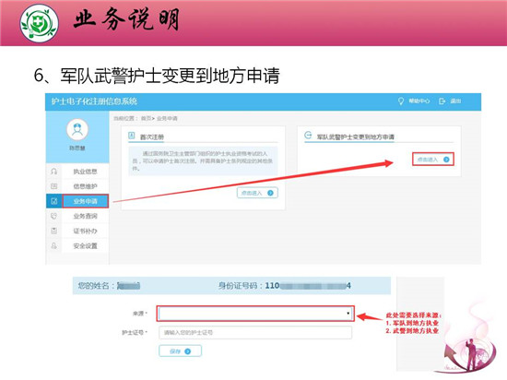The width and height of the screenshot is (507, 380).
Task: Click the 护士证号 input field
Action: 255,332
